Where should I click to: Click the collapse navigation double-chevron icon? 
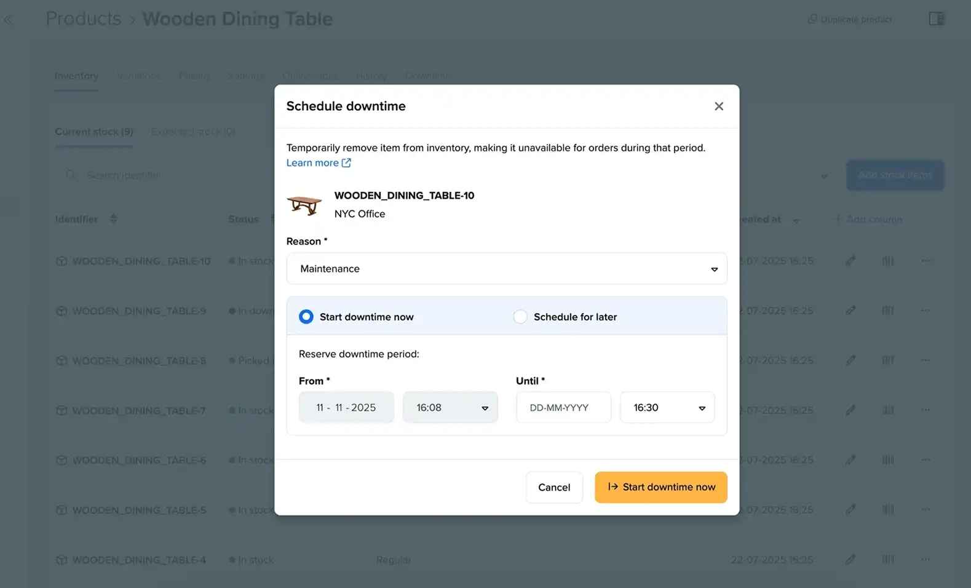(8, 20)
